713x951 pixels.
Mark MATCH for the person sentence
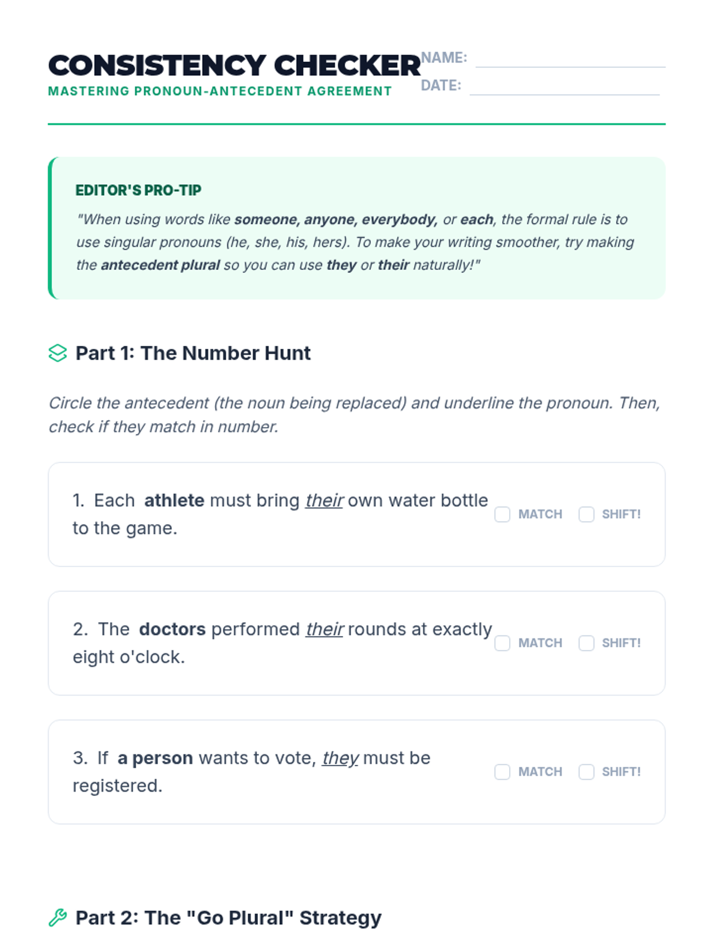pyautogui.click(x=502, y=771)
